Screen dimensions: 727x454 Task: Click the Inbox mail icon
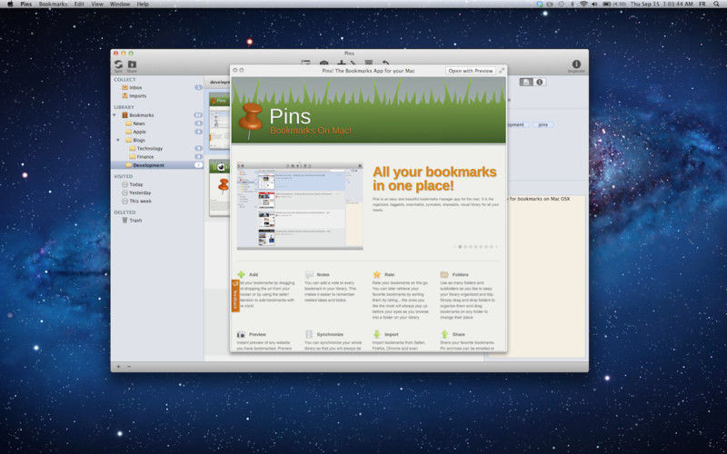124,87
